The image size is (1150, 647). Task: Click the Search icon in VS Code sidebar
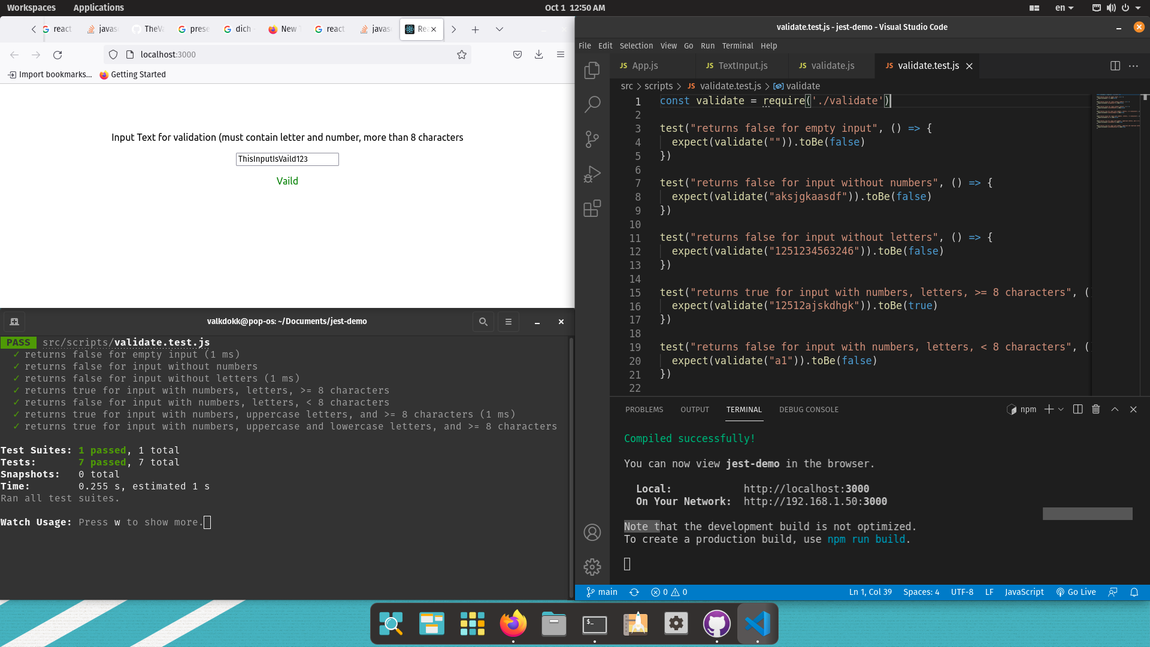(592, 105)
